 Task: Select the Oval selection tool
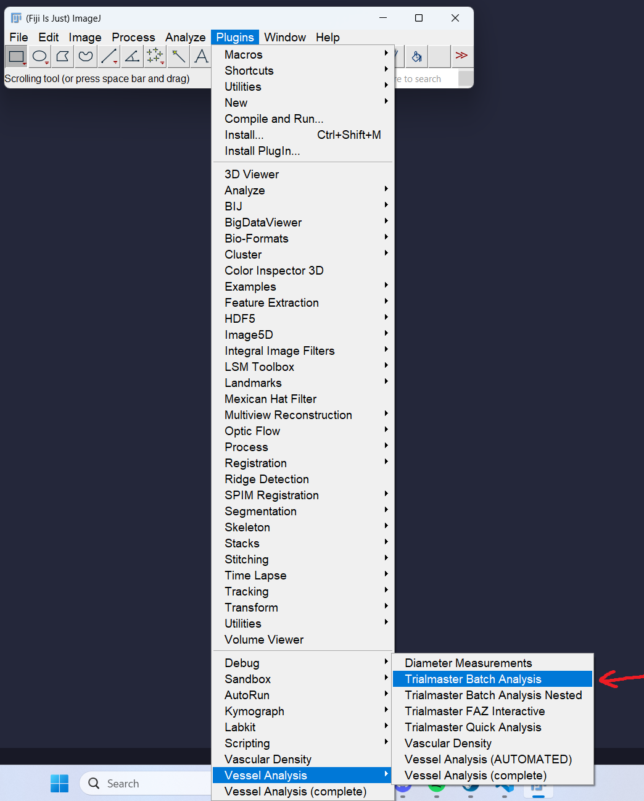point(39,57)
